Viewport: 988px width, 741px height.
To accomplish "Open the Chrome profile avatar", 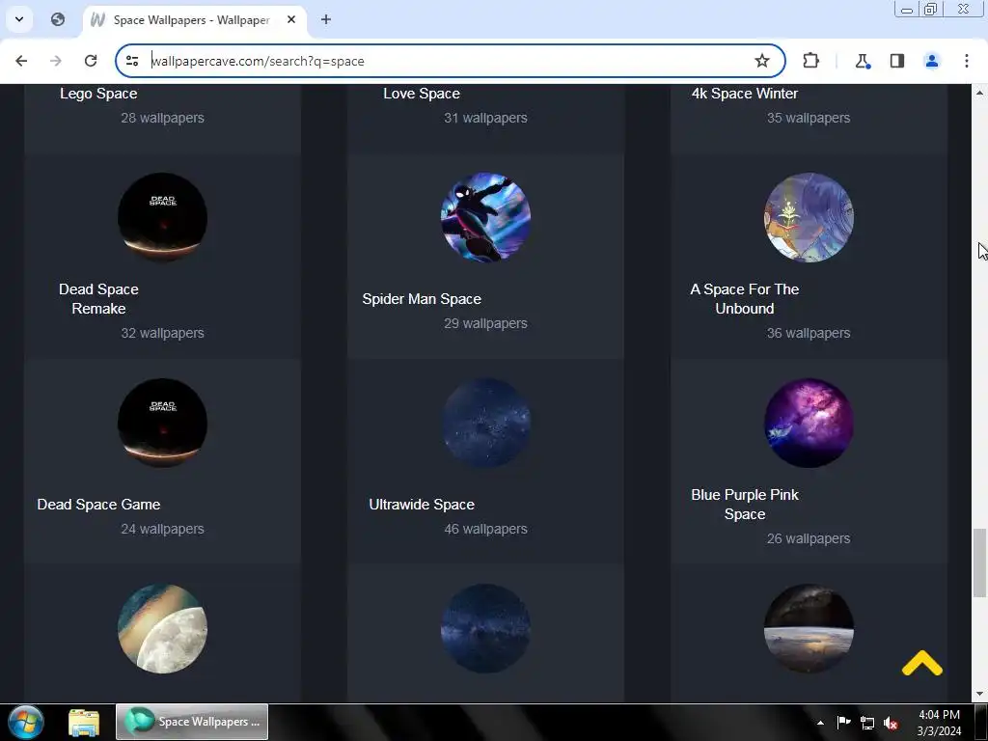I will [x=931, y=61].
